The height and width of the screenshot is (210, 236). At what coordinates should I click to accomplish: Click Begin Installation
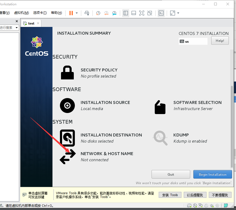pos(213,174)
